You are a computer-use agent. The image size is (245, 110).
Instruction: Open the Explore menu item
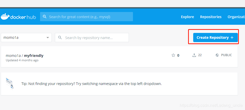tap(187, 17)
